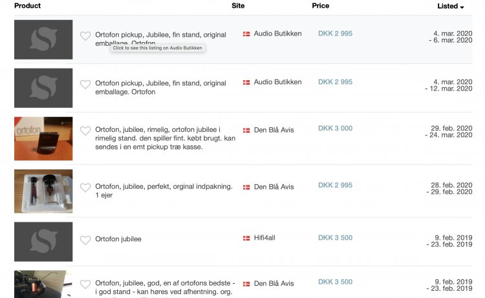The width and height of the screenshot is (485, 298).
Task: Sort by Price column header
Action: coord(320,6)
